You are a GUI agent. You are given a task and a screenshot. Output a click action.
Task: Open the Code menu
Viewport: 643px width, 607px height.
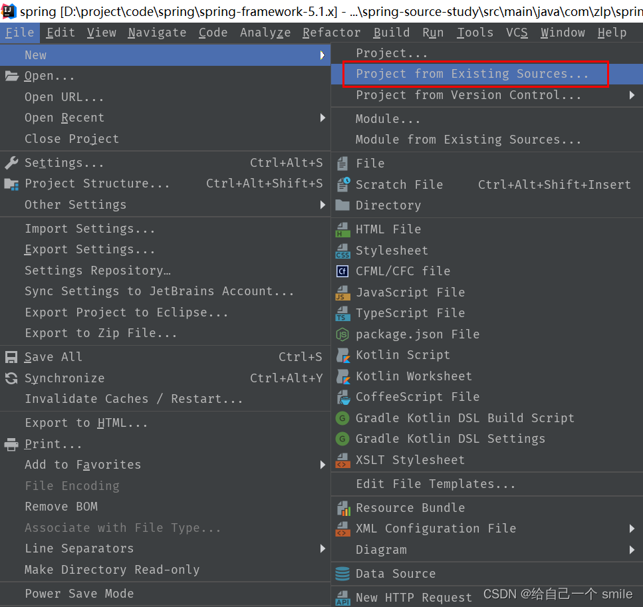click(213, 33)
